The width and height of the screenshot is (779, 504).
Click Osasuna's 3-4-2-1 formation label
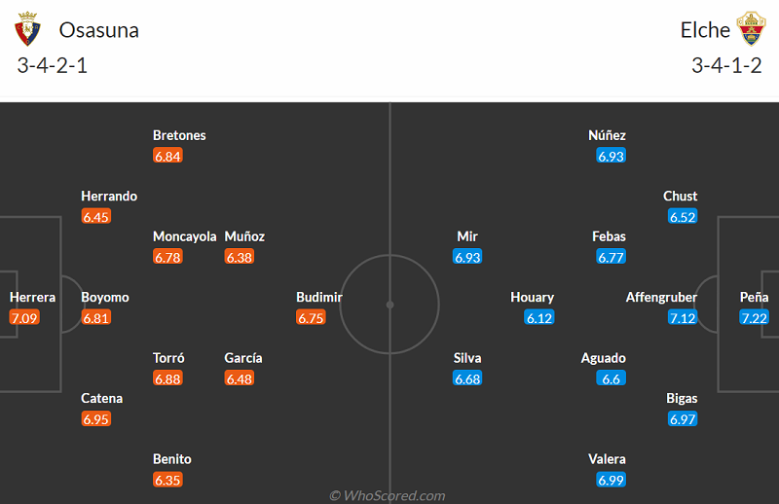coord(53,67)
